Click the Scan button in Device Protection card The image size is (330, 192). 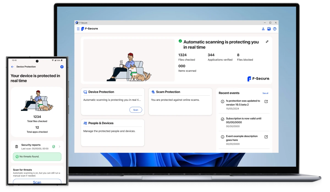click(136, 110)
